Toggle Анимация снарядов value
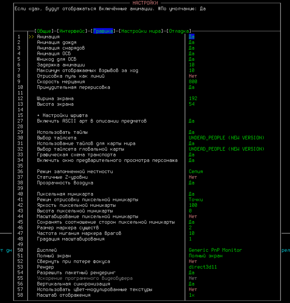This screenshot has width=290, height=303. click(192, 48)
